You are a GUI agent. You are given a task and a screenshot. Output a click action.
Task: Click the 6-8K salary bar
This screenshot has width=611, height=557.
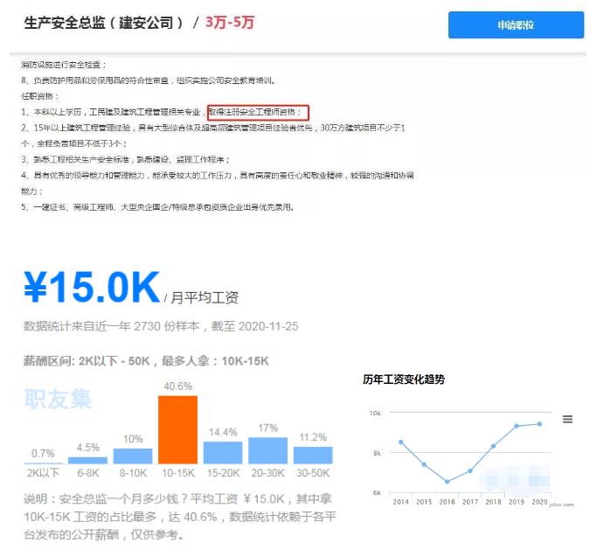point(87,460)
